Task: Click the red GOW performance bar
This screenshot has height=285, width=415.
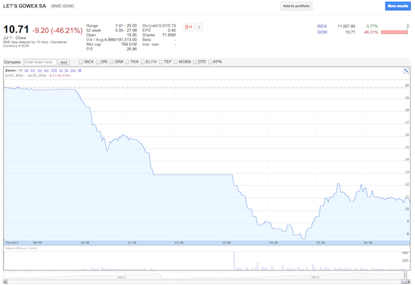Action: pyautogui.click(x=394, y=32)
